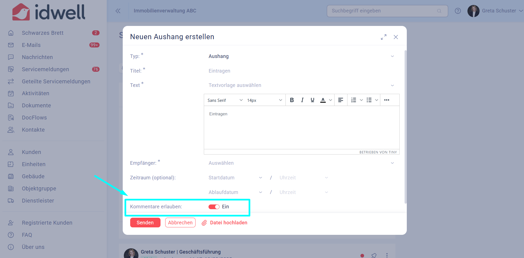Open the Textvorlage auswählen dropdown

pyautogui.click(x=301, y=85)
